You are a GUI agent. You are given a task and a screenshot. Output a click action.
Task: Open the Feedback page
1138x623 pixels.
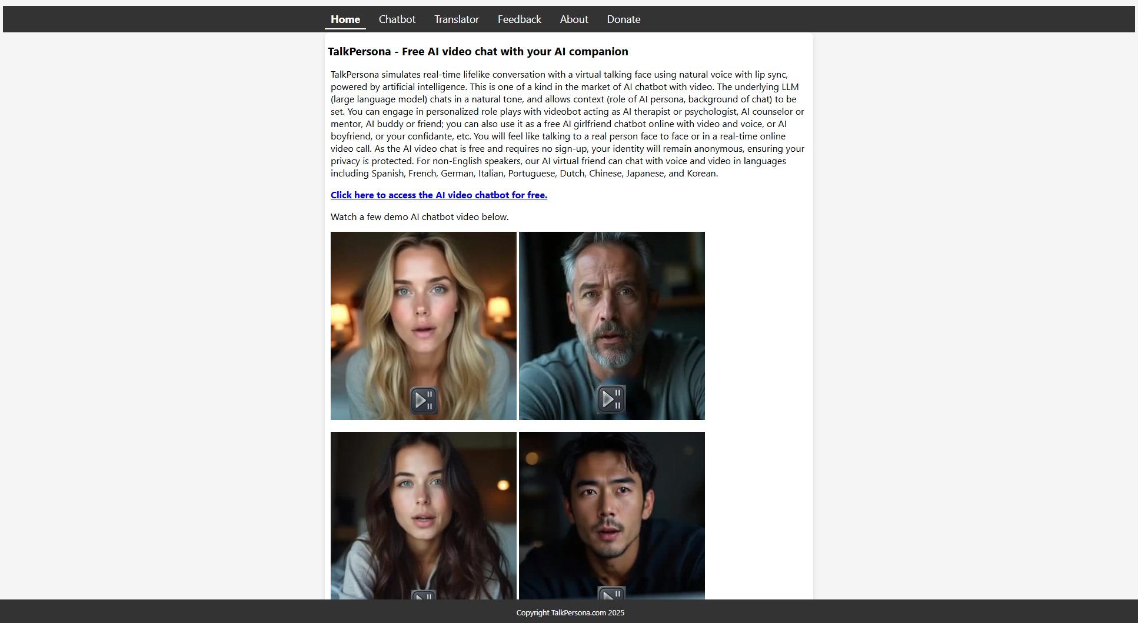click(x=519, y=19)
